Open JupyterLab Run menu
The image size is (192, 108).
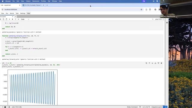coord(7,13)
